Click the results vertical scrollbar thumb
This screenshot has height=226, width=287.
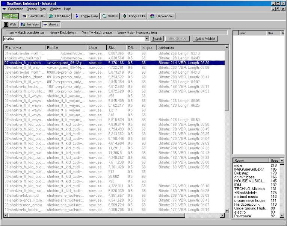[x=227, y=80]
